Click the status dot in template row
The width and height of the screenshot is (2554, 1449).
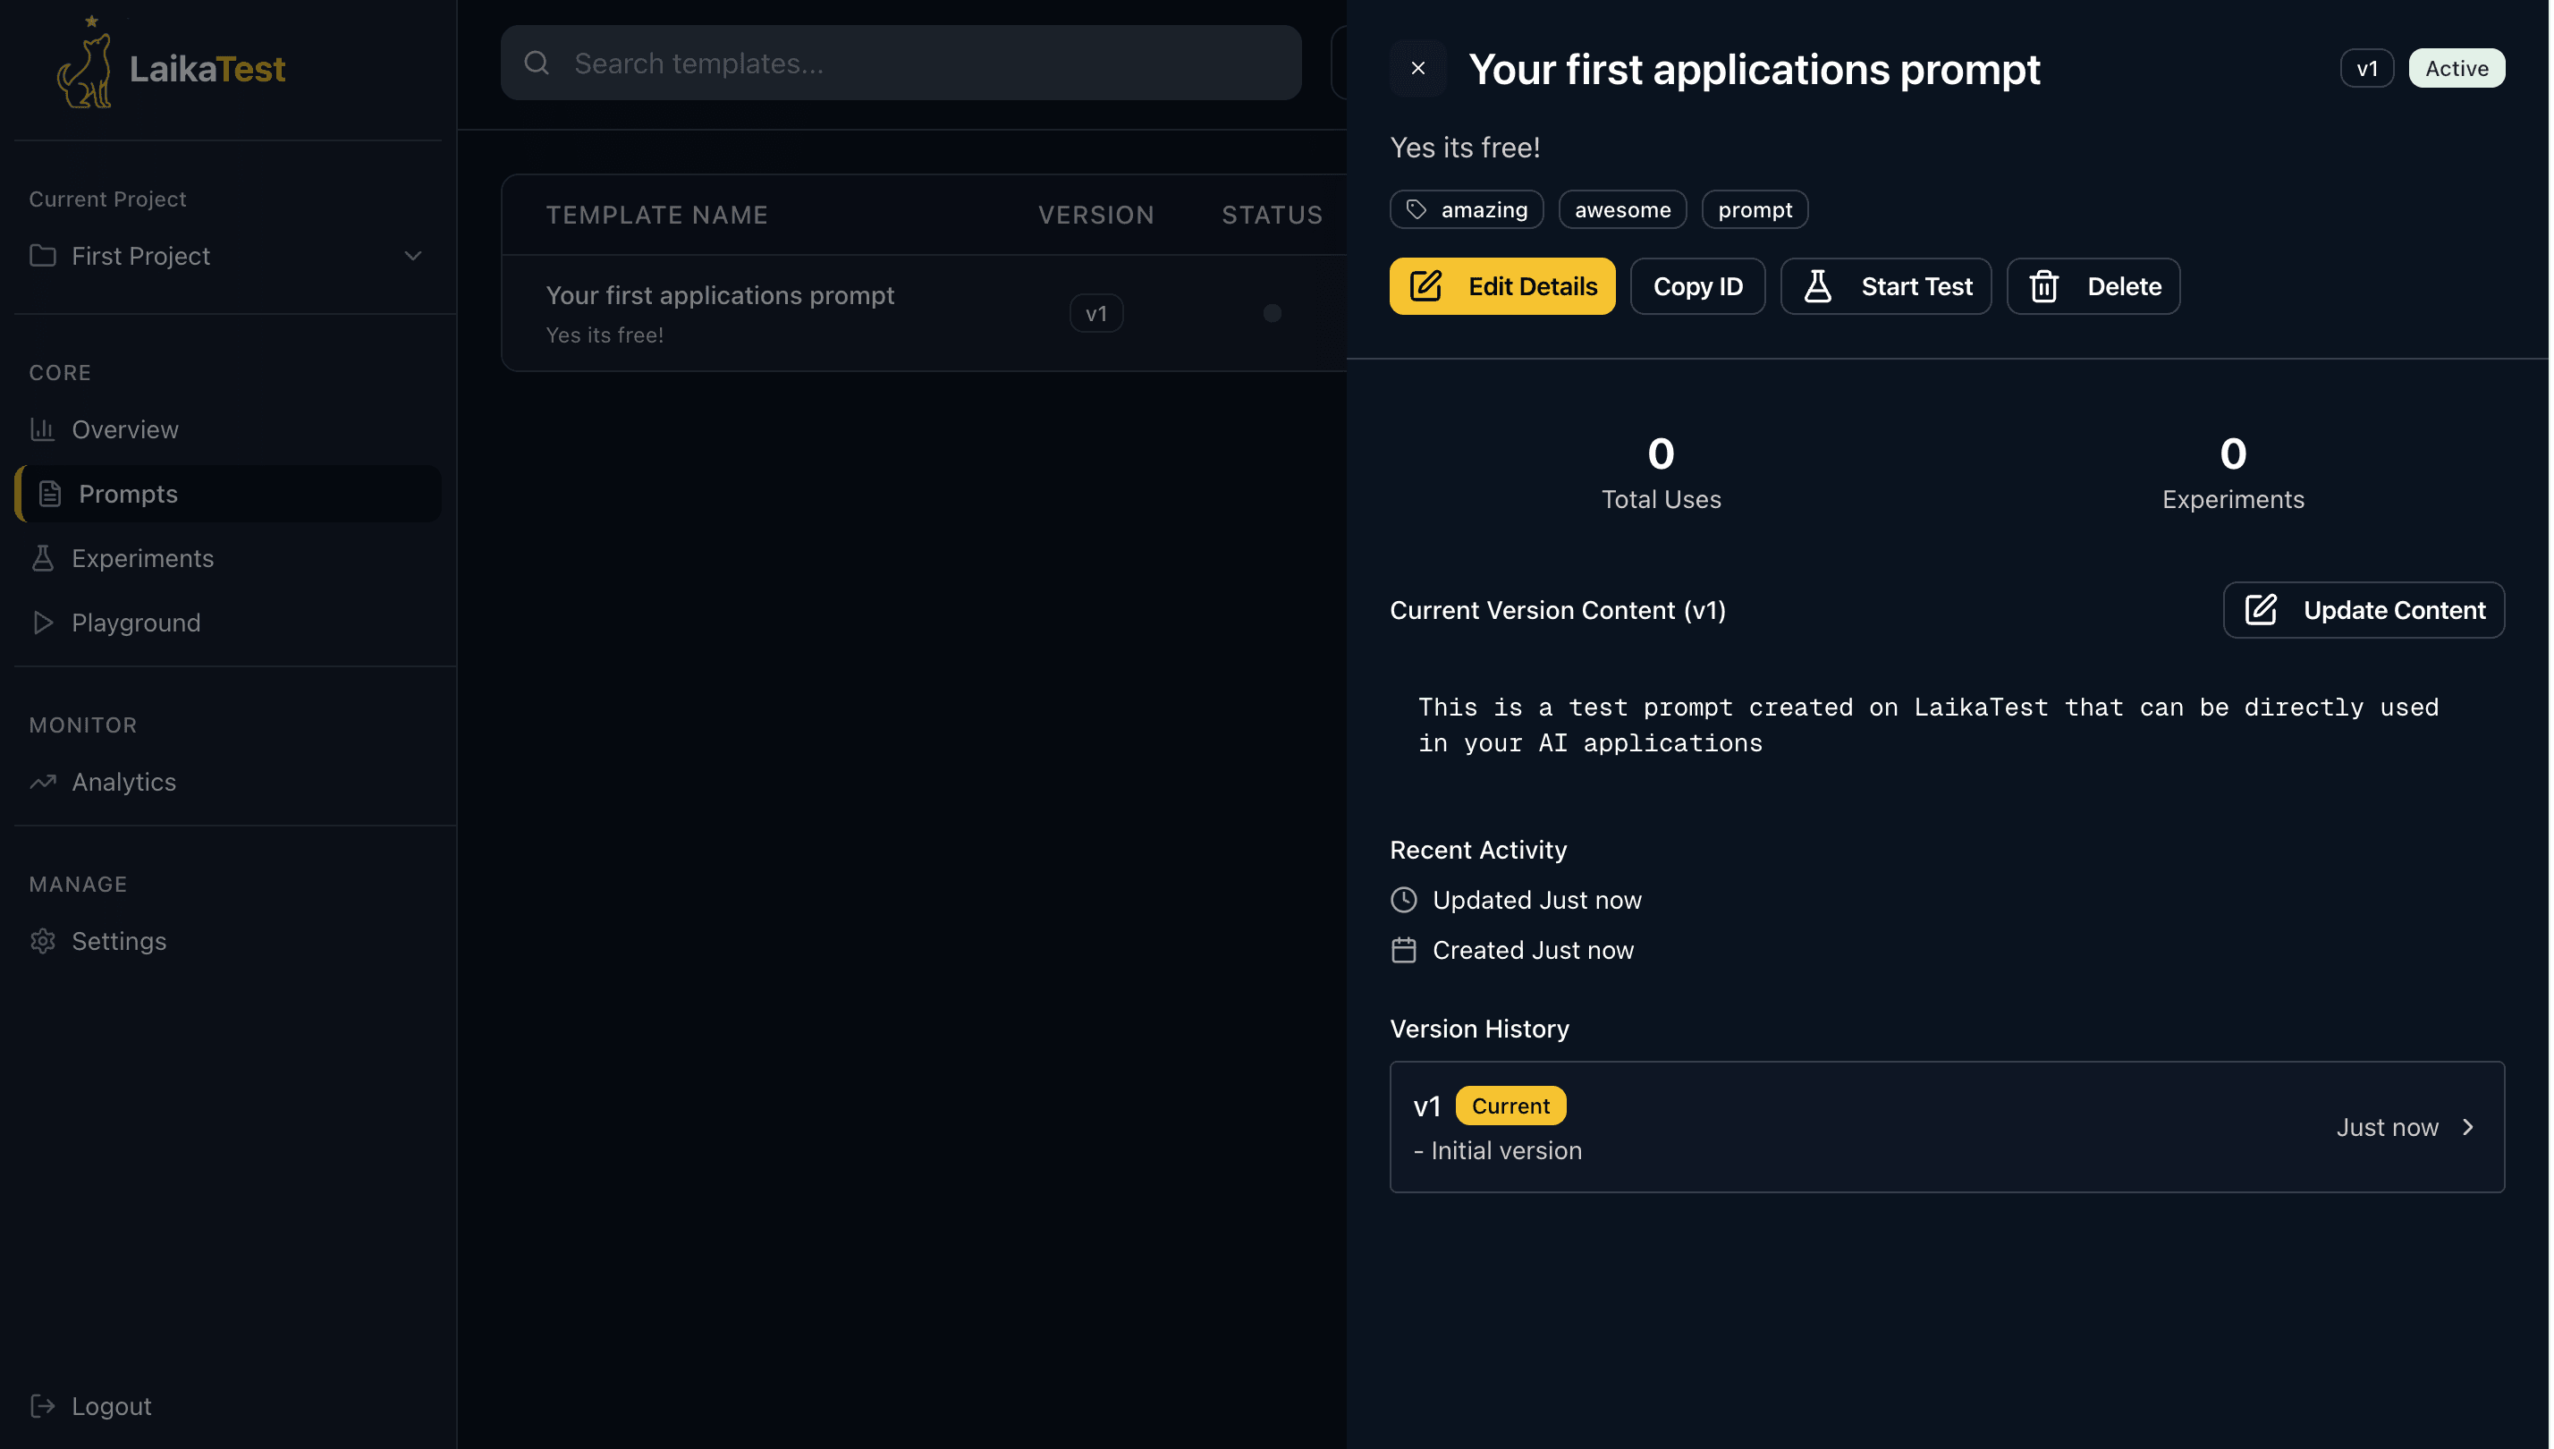[1272, 312]
